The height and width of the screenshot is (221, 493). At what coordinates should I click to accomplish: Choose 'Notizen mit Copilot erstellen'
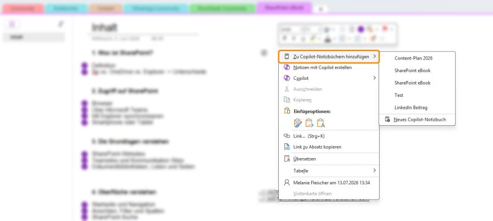(329, 67)
